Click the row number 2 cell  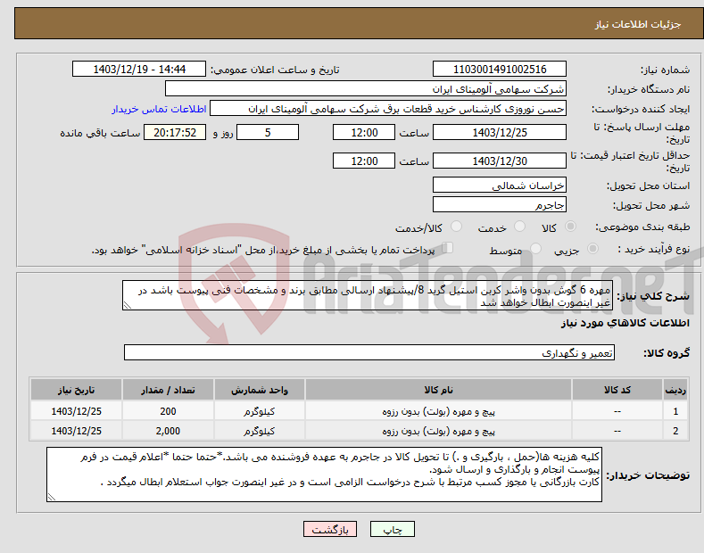coord(675,432)
